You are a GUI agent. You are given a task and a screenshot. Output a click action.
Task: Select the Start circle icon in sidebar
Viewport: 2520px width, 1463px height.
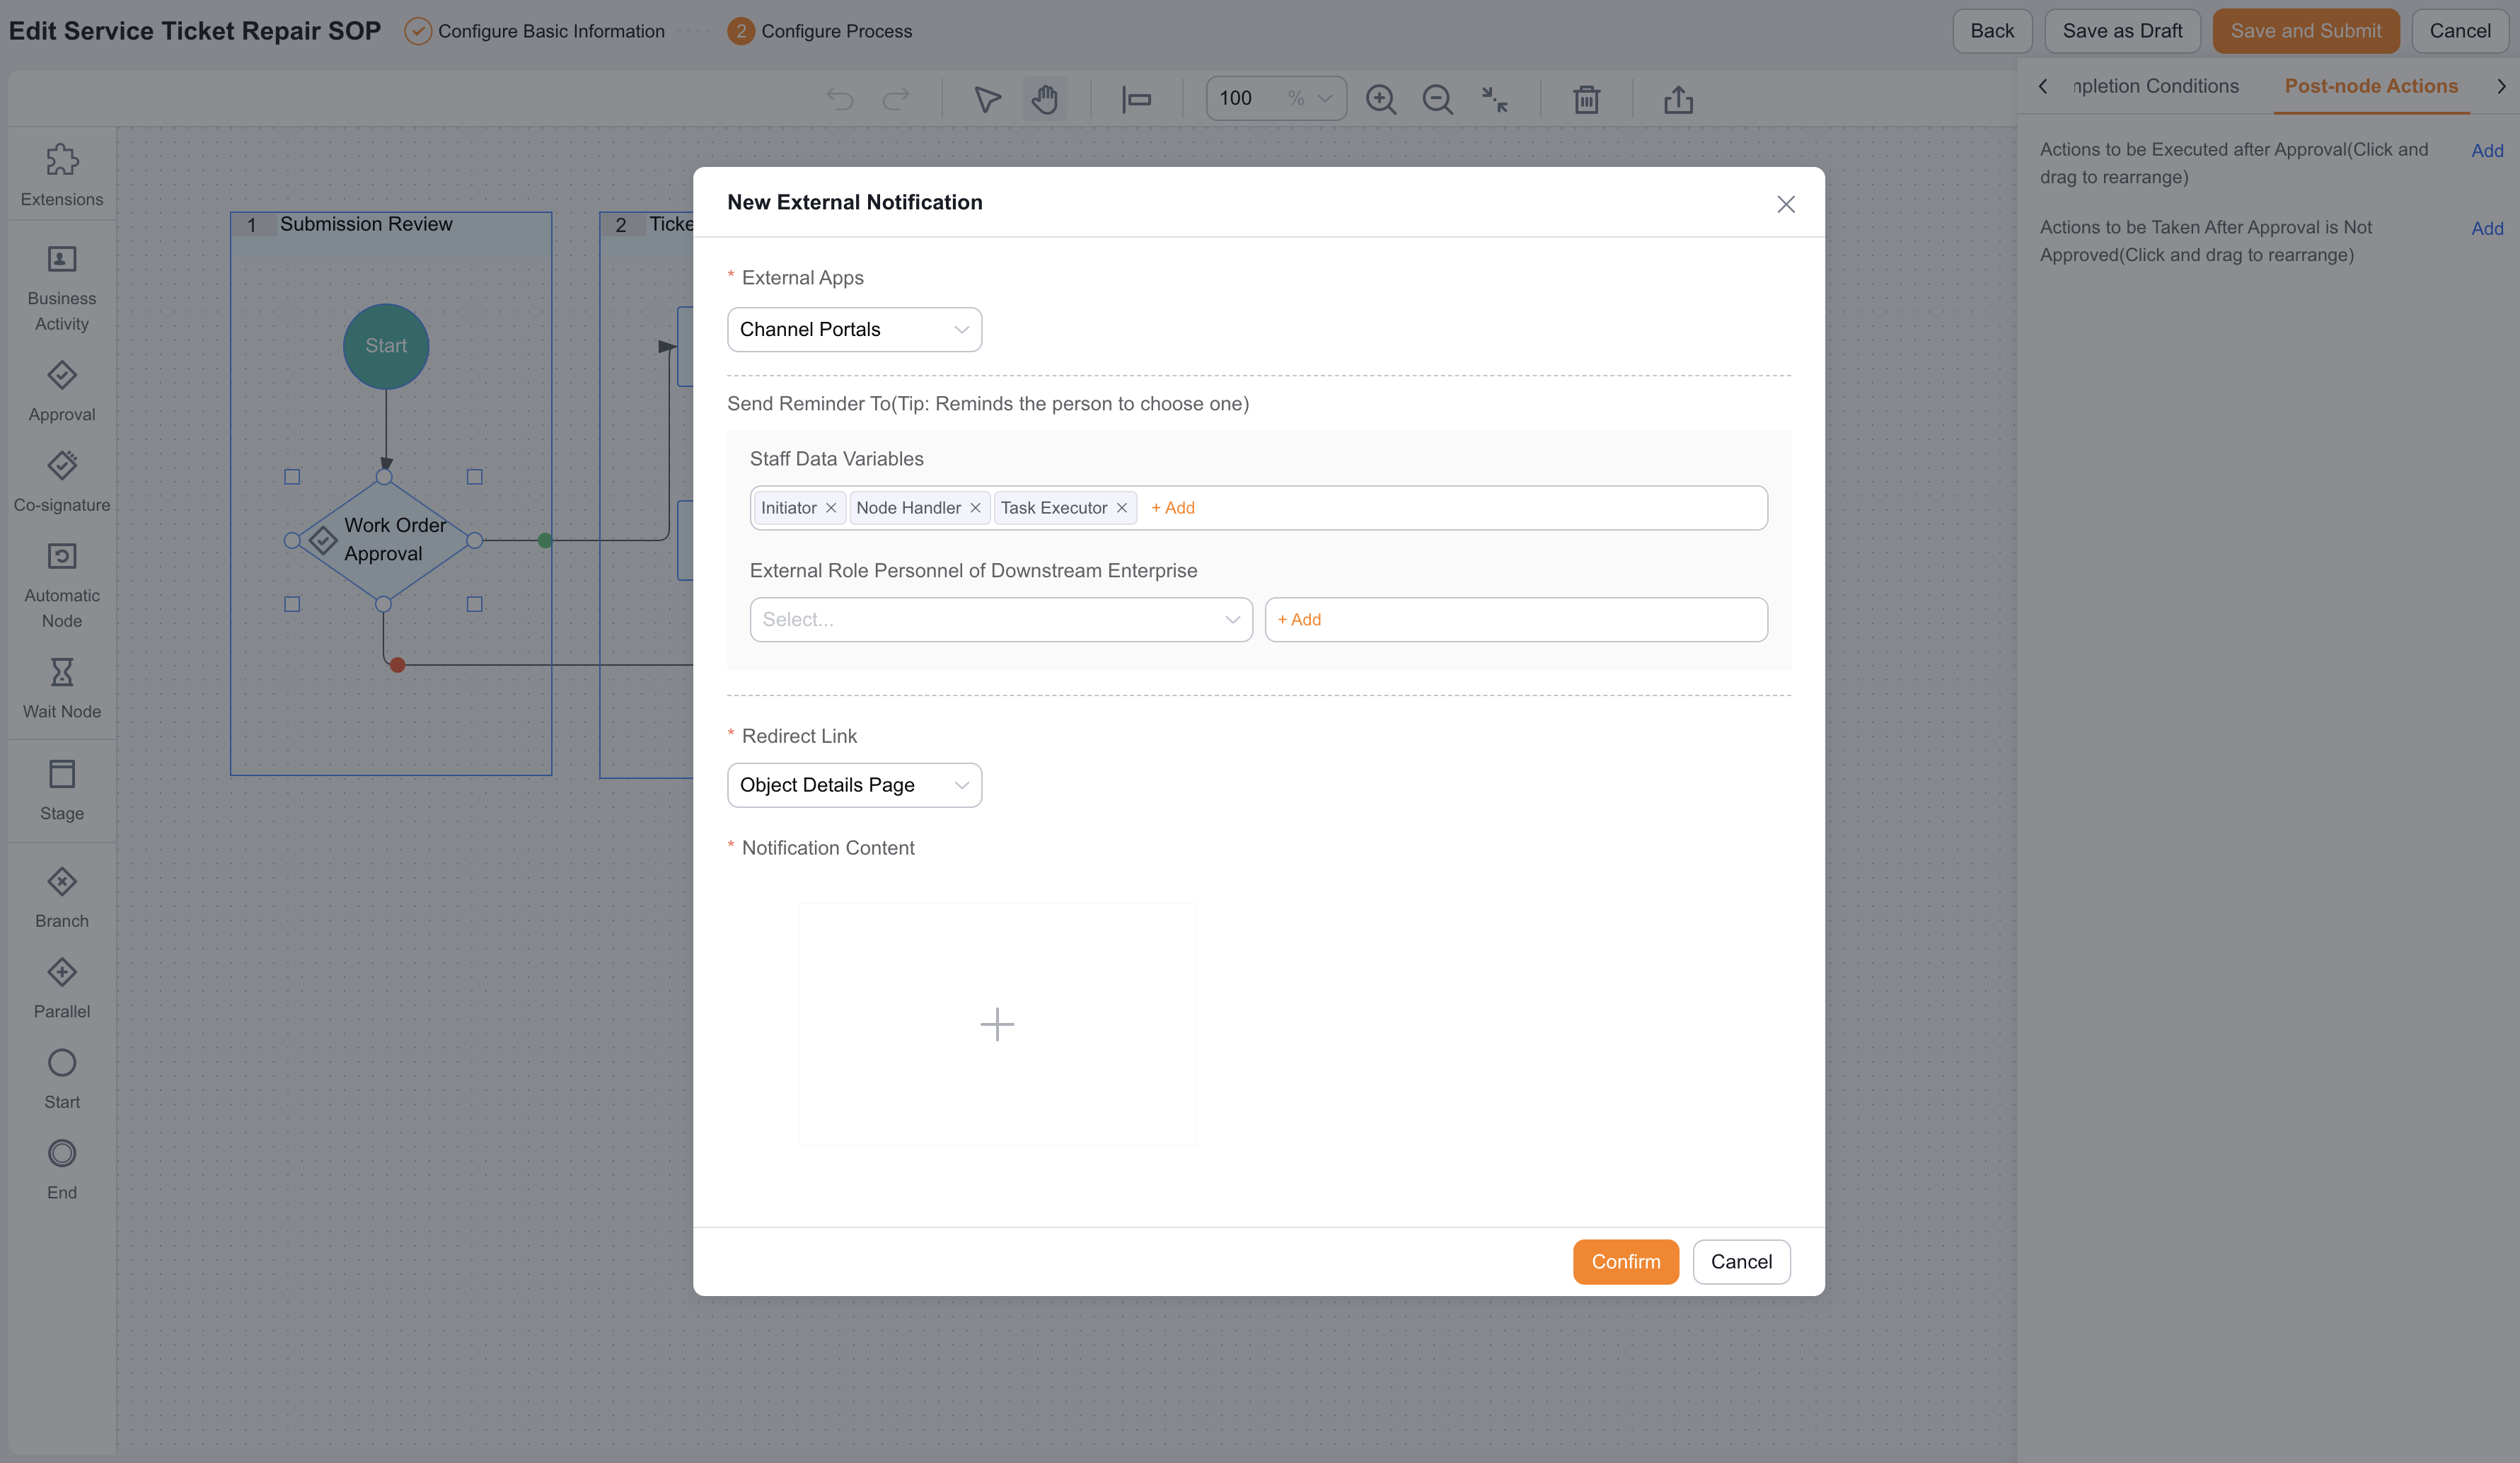(62, 1062)
